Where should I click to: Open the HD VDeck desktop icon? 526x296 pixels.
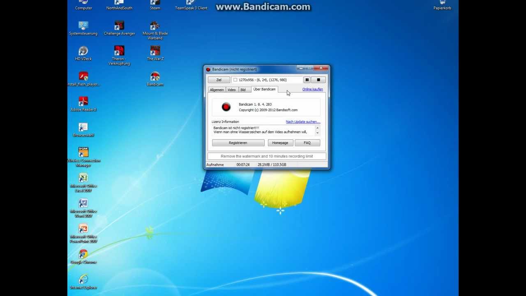(x=83, y=54)
